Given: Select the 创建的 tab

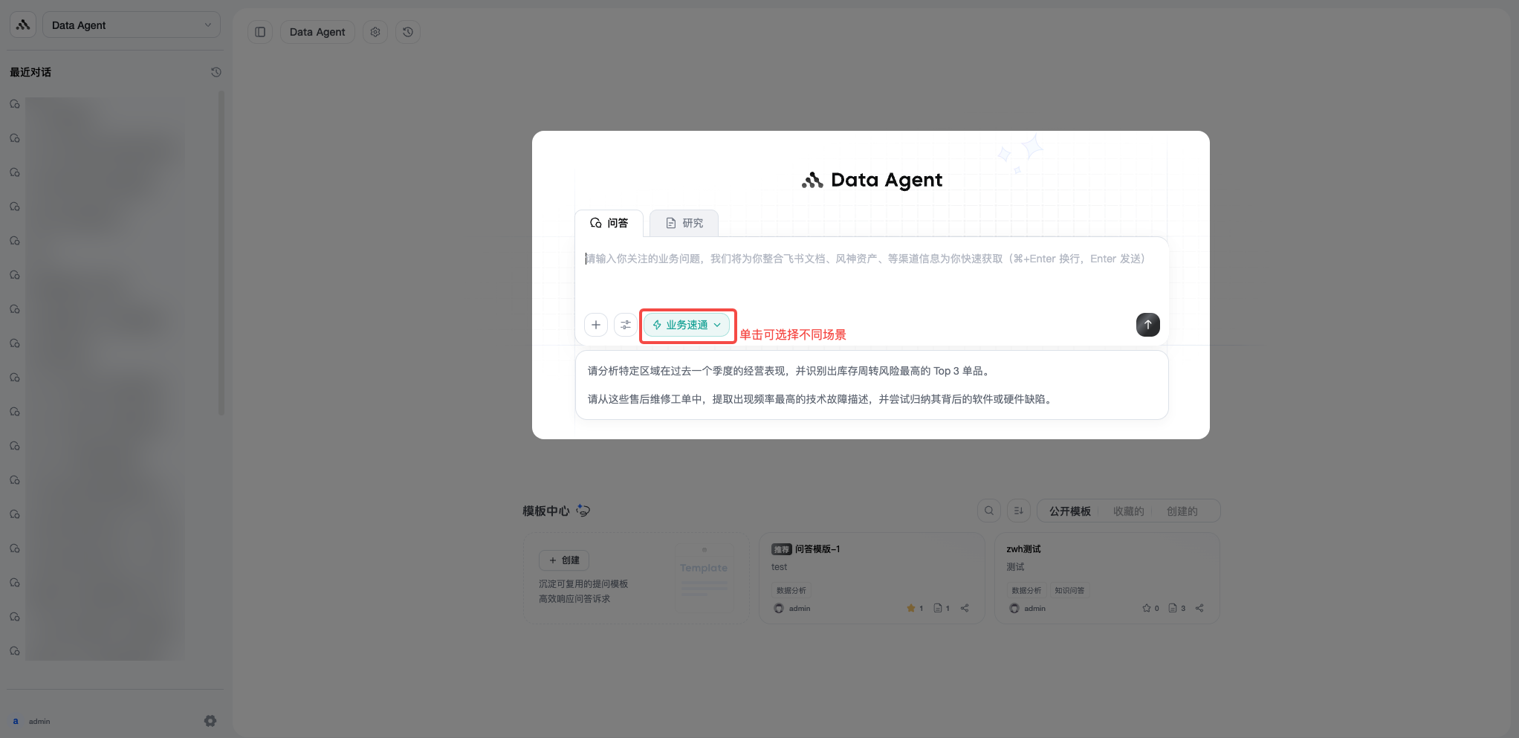Looking at the screenshot, I should click(x=1182, y=511).
